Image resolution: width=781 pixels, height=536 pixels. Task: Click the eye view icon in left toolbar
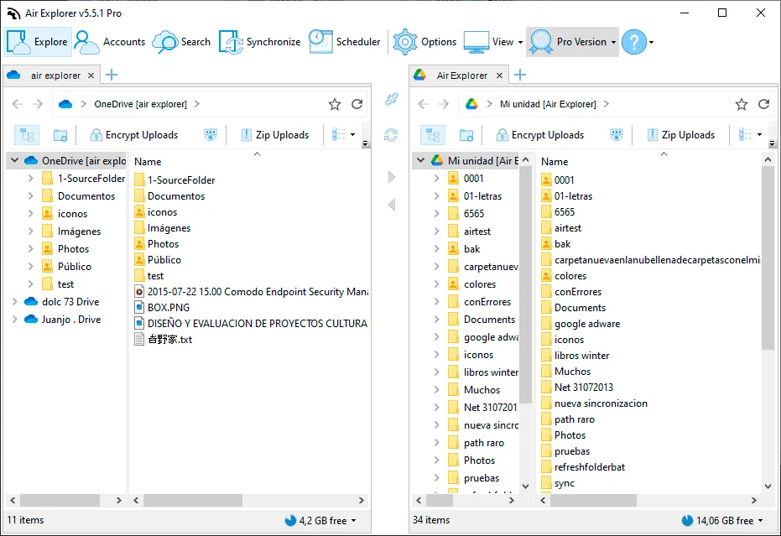point(211,135)
